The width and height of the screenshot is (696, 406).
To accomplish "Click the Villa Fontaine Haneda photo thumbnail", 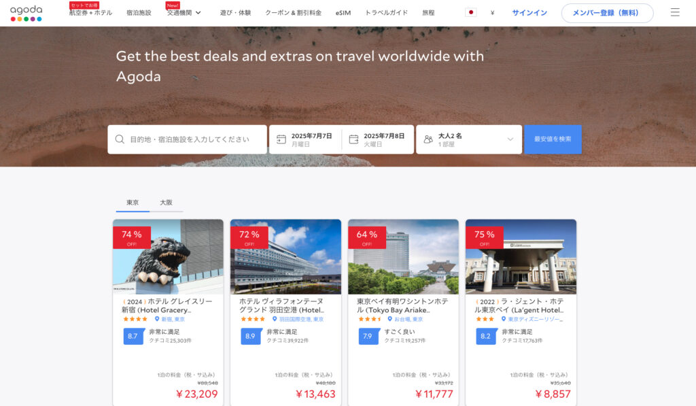I will 286,257.
